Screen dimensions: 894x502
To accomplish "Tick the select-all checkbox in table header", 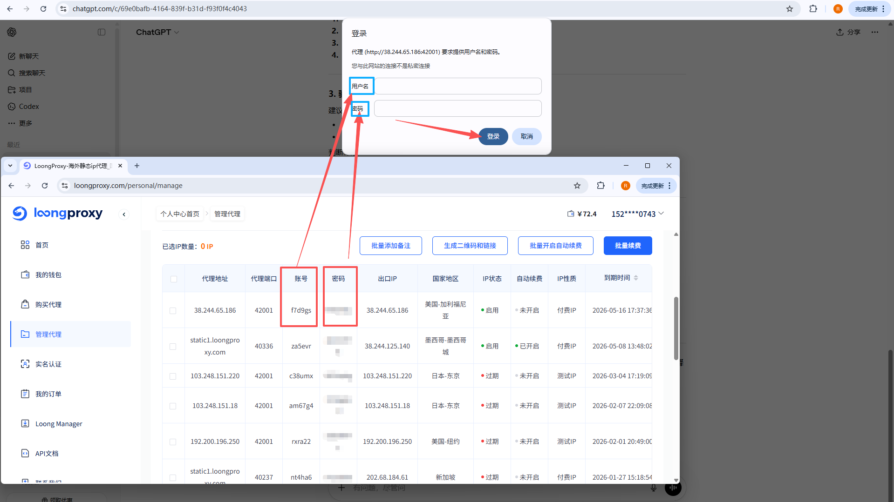I will point(174,279).
